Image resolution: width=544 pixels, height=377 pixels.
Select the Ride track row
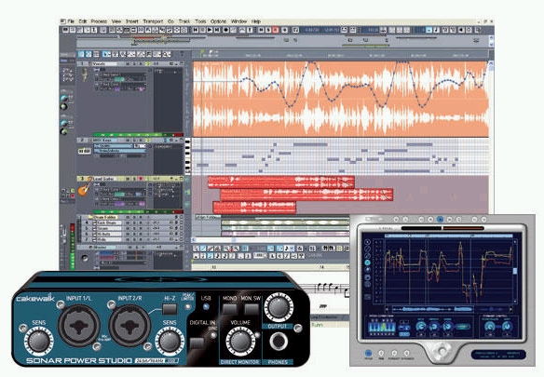[131, 239]
